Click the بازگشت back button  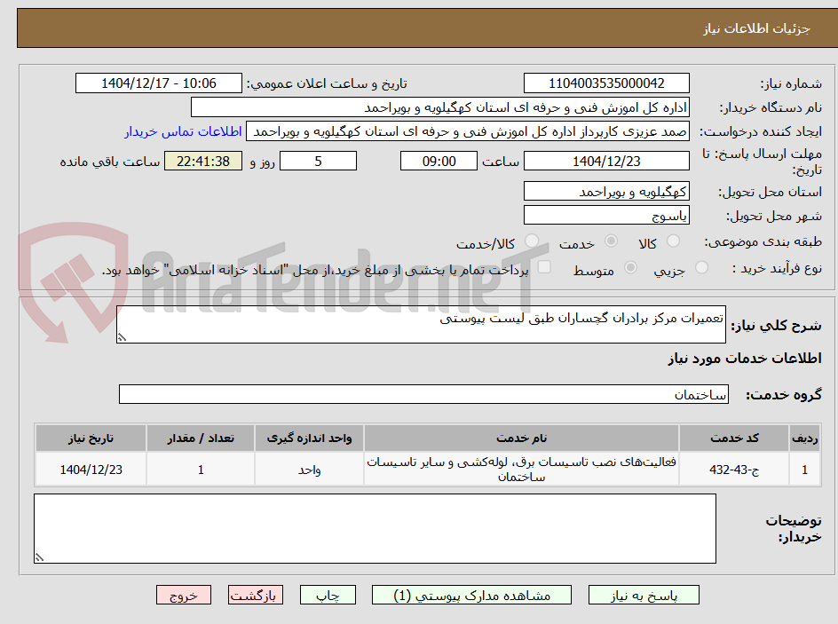tap(256, 595)
